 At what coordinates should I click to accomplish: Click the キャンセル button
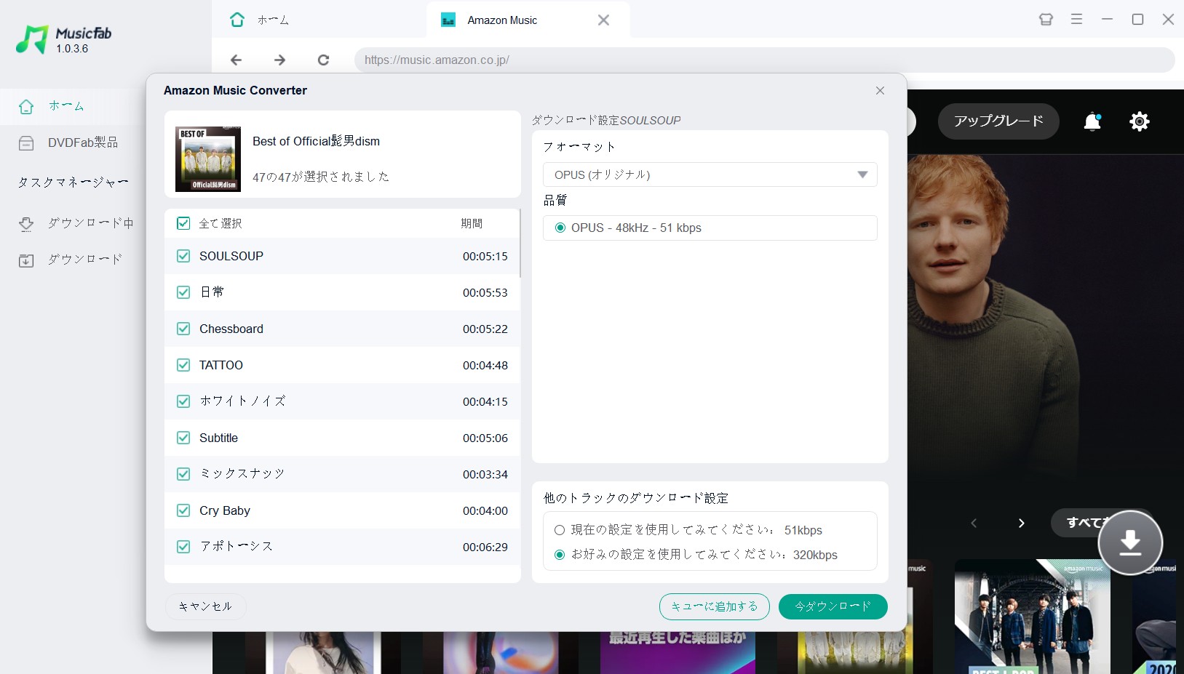[x=205, y=606]
